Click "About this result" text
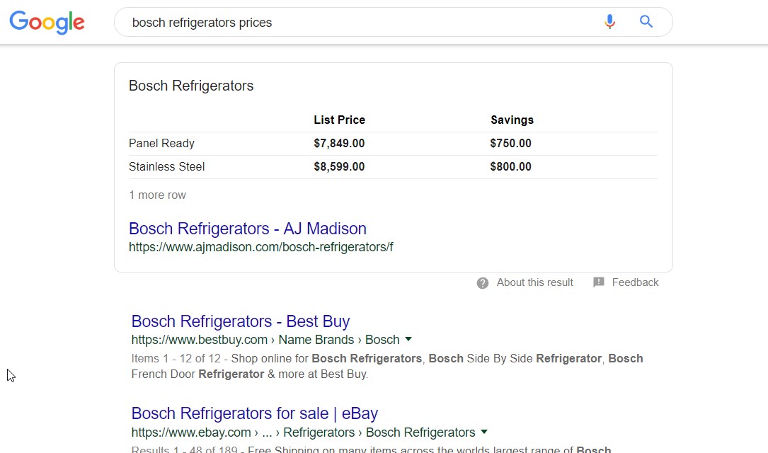Viewport: 768px width, 453px height. coord(534,282)
